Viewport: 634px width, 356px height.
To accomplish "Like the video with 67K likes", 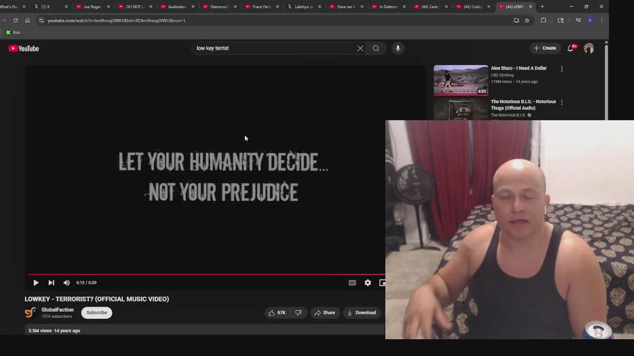I will click(x=277, y=312).
